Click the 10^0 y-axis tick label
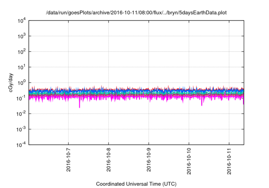 coord(21,83)
